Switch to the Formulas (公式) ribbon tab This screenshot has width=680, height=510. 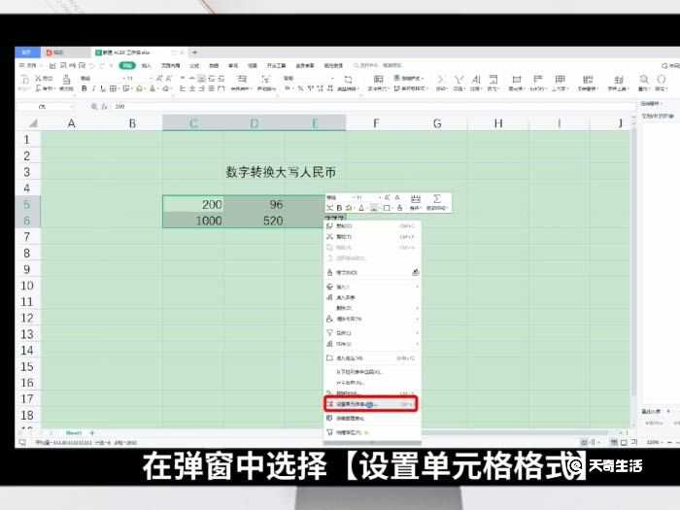pos(194,65)
